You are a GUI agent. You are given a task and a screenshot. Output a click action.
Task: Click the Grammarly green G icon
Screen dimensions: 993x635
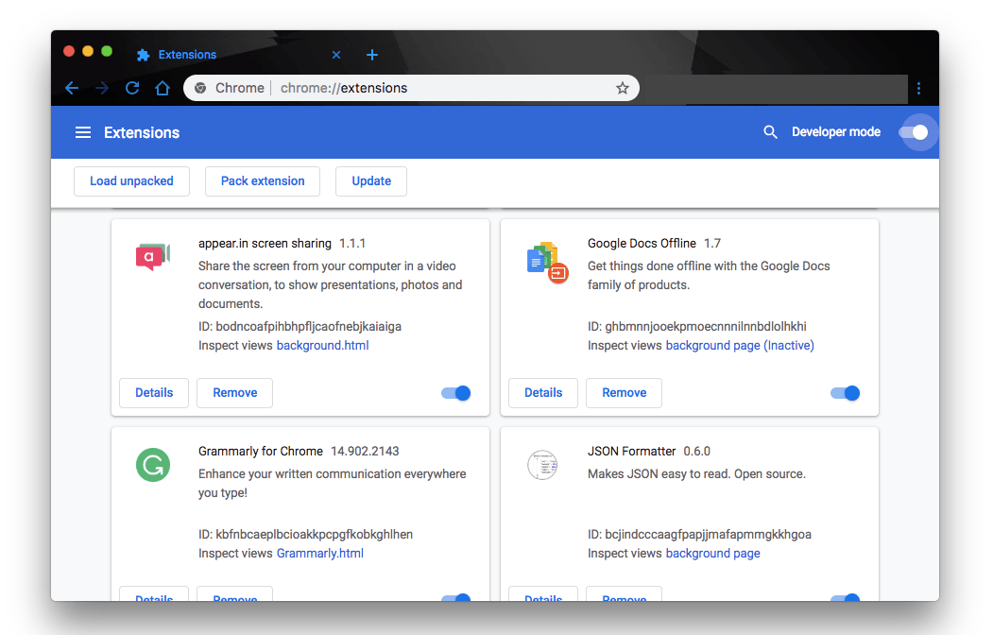click(153, 465)
